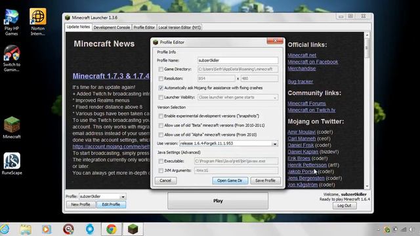The height and width of the screenshot is (236, 420).
Task: Open the Local Version Editor (NYI) tab
Action: pos(179,28)
